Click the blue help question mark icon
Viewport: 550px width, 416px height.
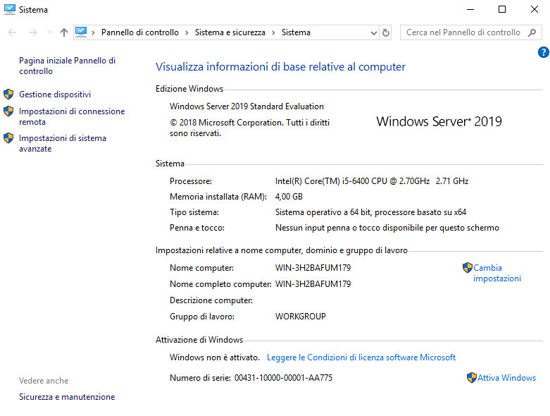543,52
